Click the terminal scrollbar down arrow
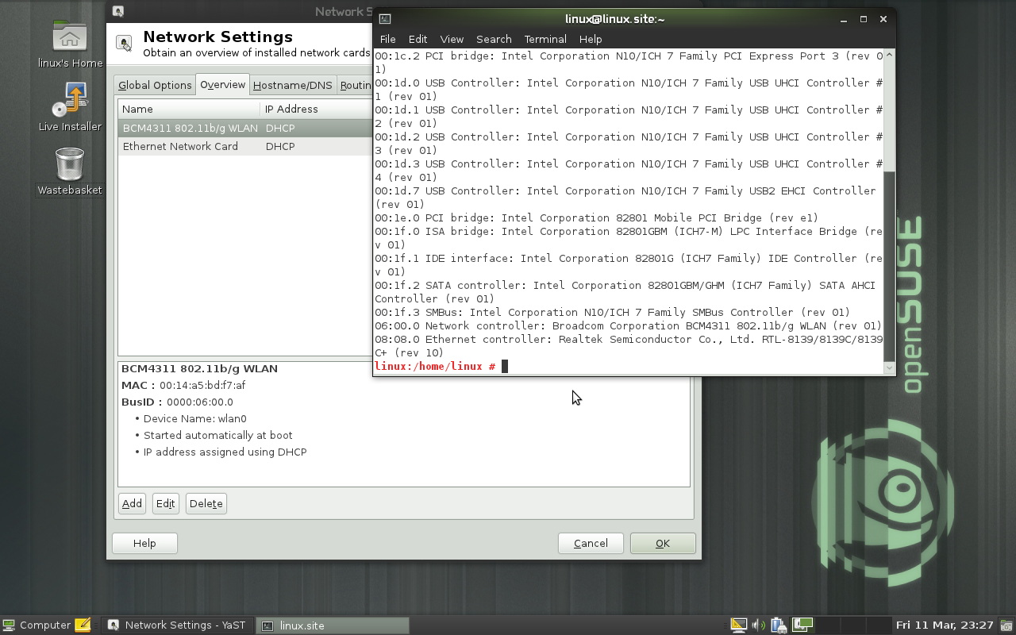1016x635 pixels. pyautogui.click(x=890, y=368)
